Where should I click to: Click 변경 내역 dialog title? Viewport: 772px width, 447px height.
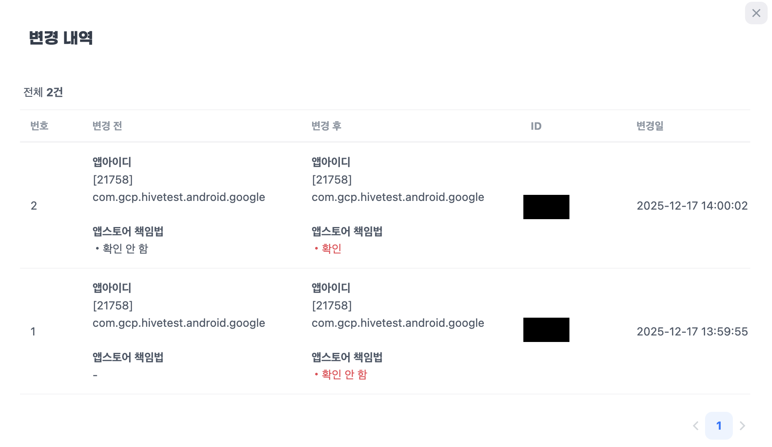[x=61, y=38]
